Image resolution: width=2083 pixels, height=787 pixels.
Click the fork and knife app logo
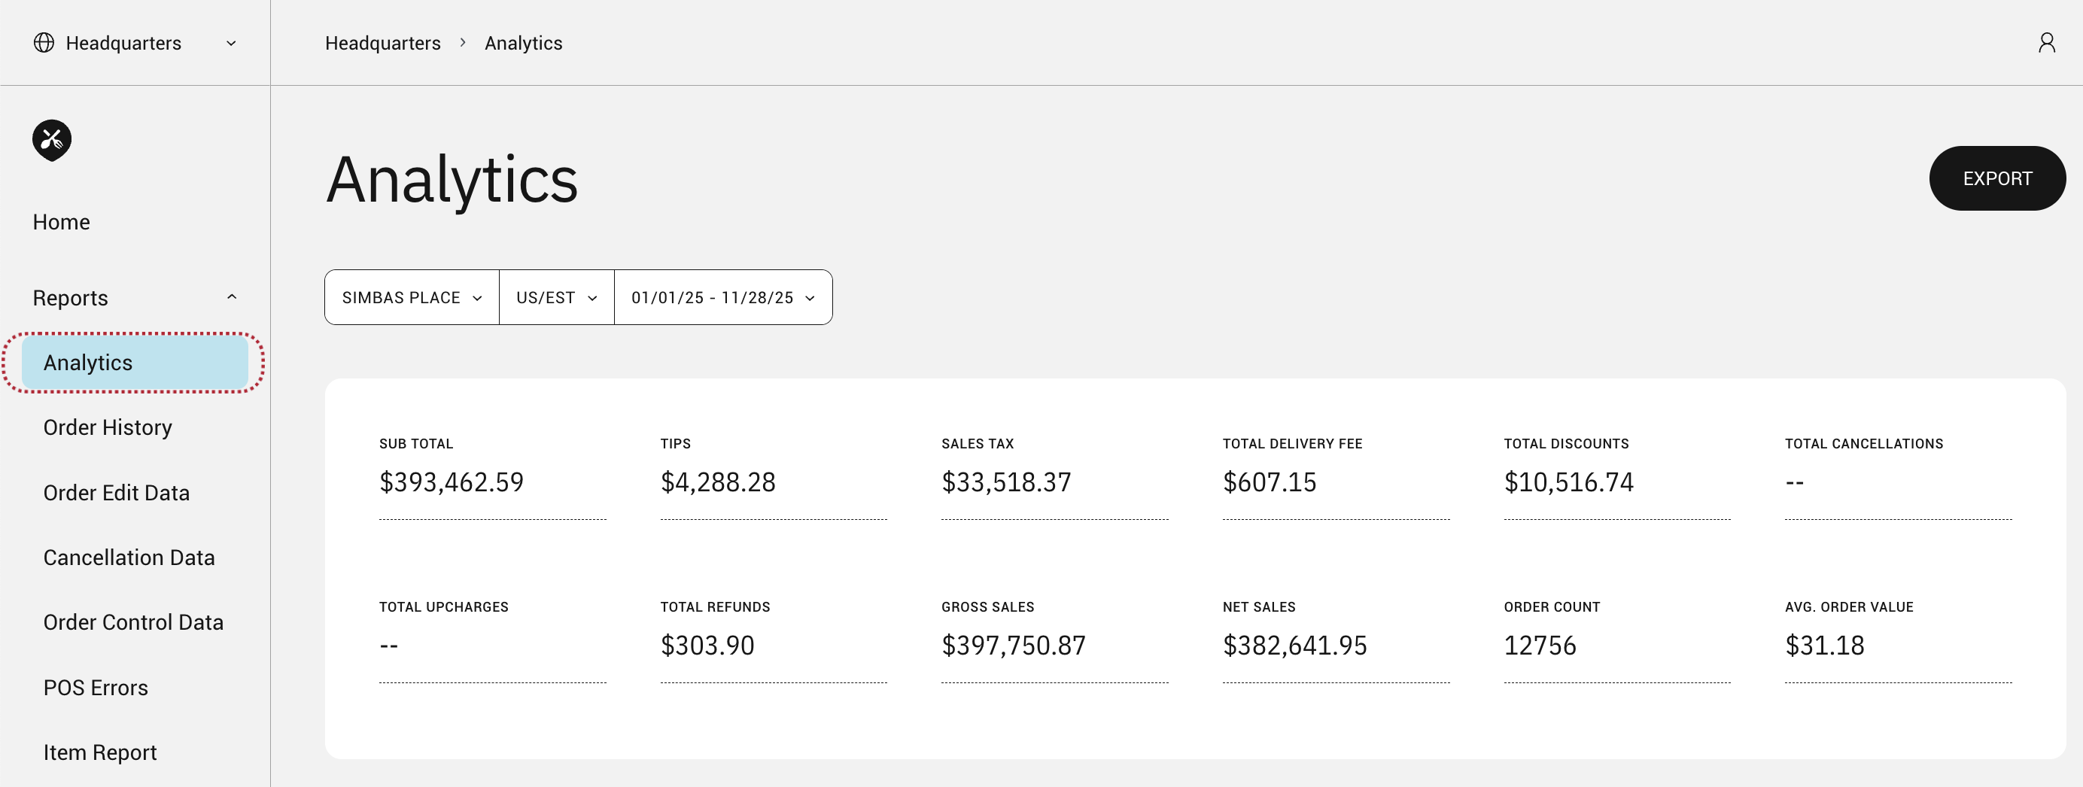[x=52, y=140]
